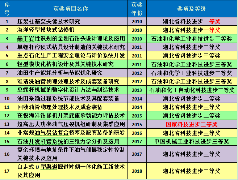
Task: Select the 中国机械工业科技进步三等奖 award cell
Action: (191, 141)
